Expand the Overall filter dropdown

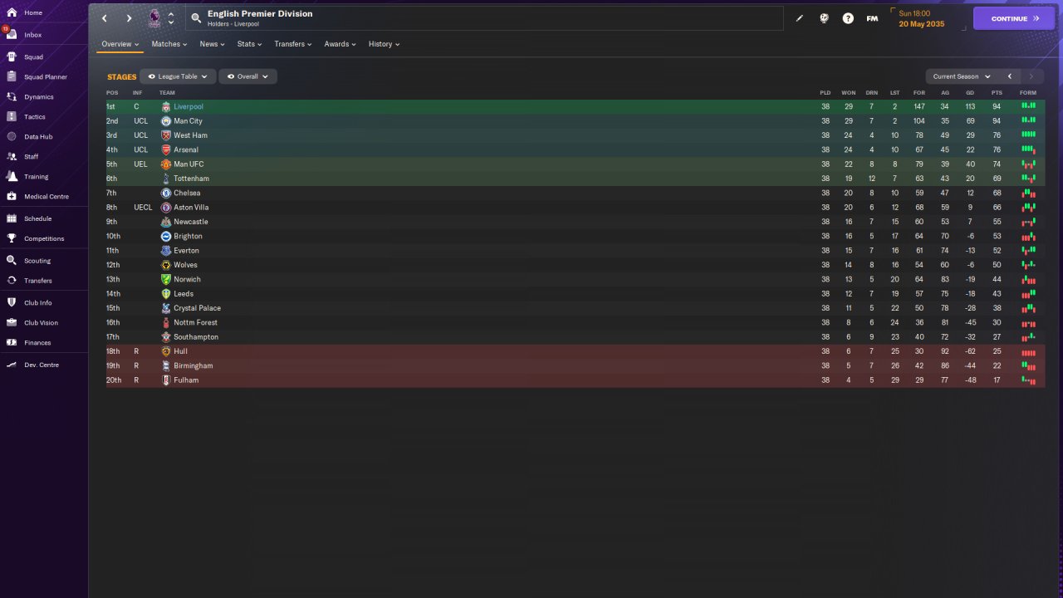click(247, 76)
